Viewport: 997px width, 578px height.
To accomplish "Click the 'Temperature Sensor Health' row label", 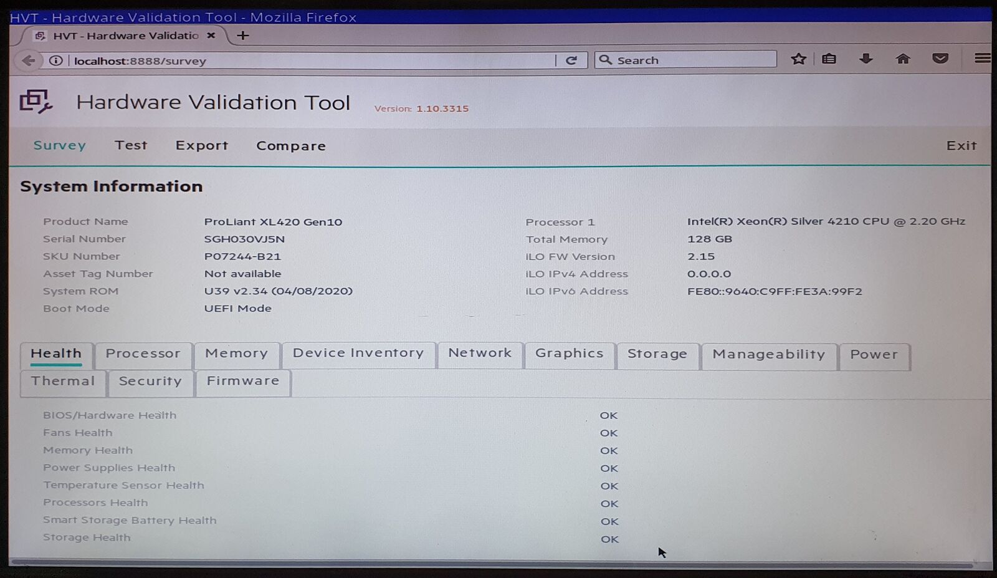I will [123, 485].
